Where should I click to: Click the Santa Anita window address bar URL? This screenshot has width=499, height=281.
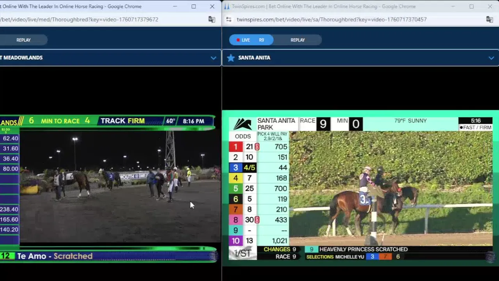point(331,20)
